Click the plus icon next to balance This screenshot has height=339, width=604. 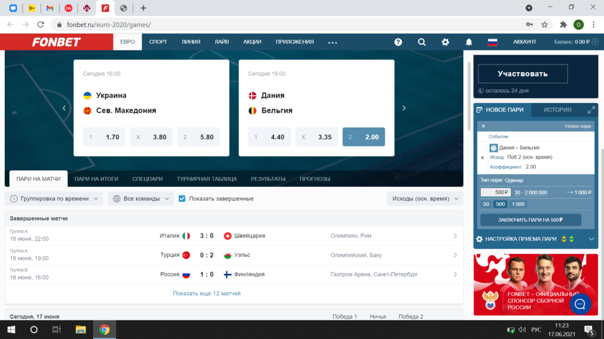[x=596, y=42]
